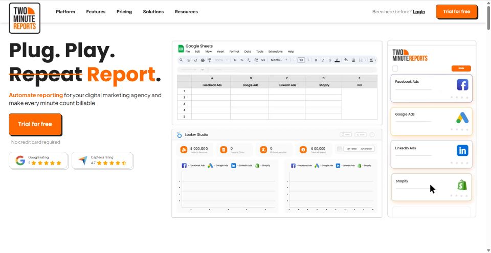The width and height of the screenshot is (491, 253).
Task: Click the large hero Trial for free button
Action: click(35, 124)
